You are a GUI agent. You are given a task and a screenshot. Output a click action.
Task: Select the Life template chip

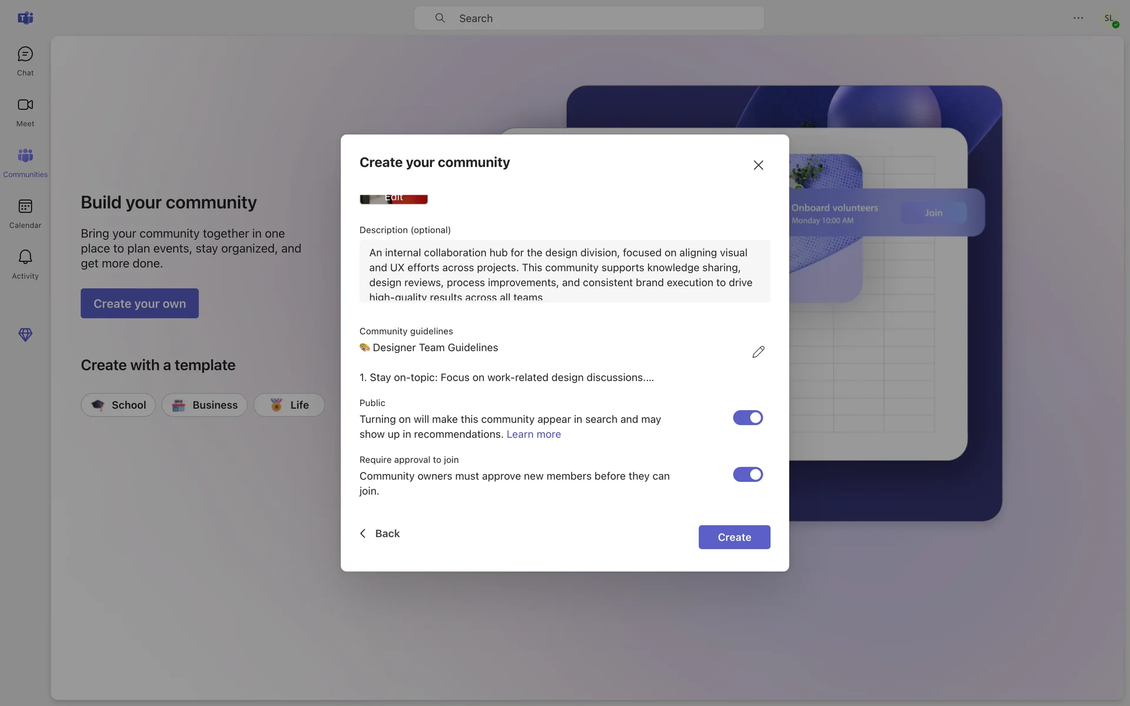[x=289, y=405]
